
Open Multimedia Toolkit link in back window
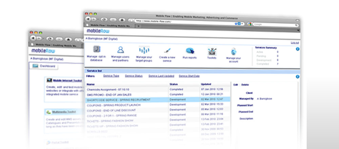(x=64, y=112)
